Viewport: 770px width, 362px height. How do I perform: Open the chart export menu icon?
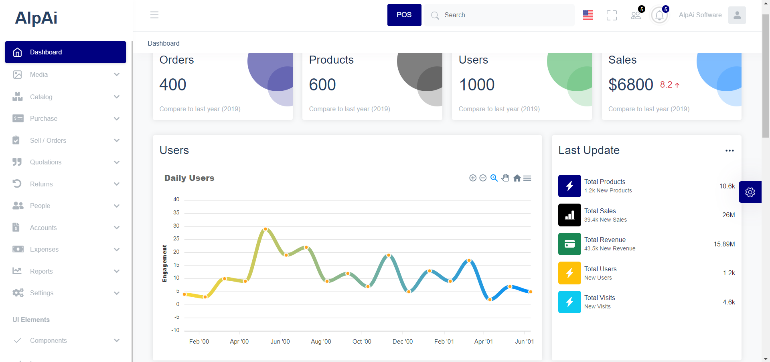point(527,178)
